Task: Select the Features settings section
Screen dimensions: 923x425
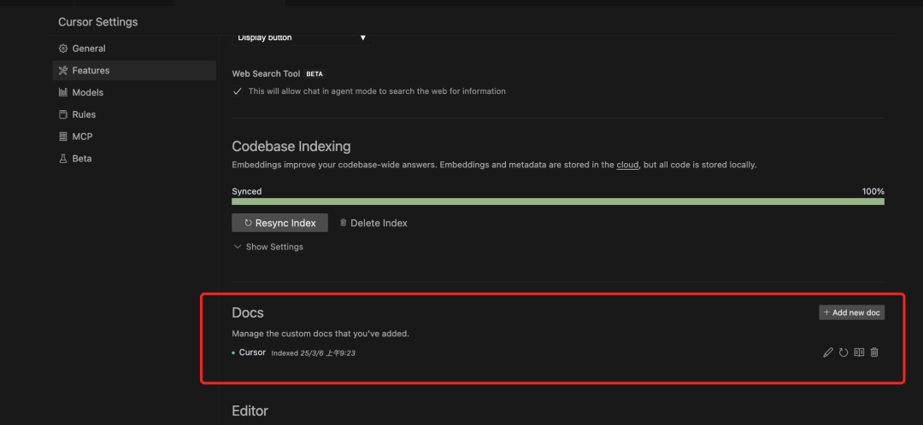Action: click(91, 71)
